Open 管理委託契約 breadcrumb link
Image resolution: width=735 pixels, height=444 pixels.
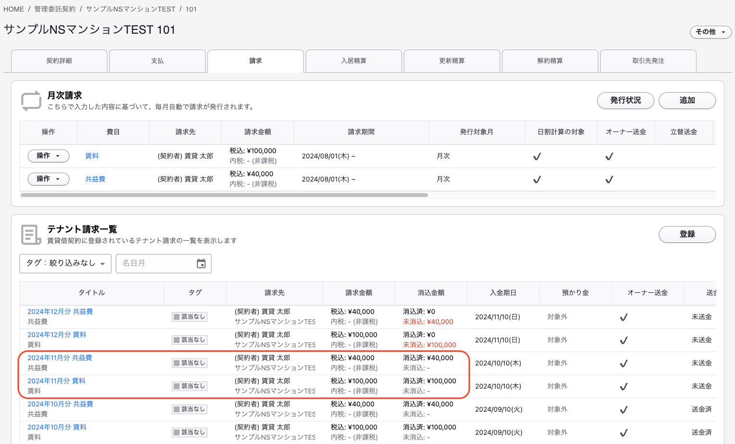click(55, 9)
